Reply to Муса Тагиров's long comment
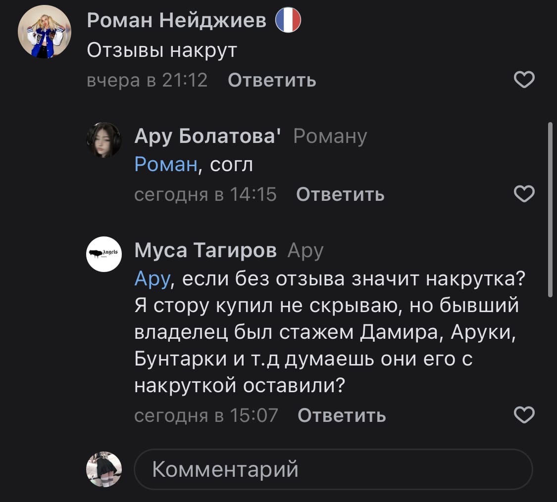The image size is (557, 502). (342, 414)
